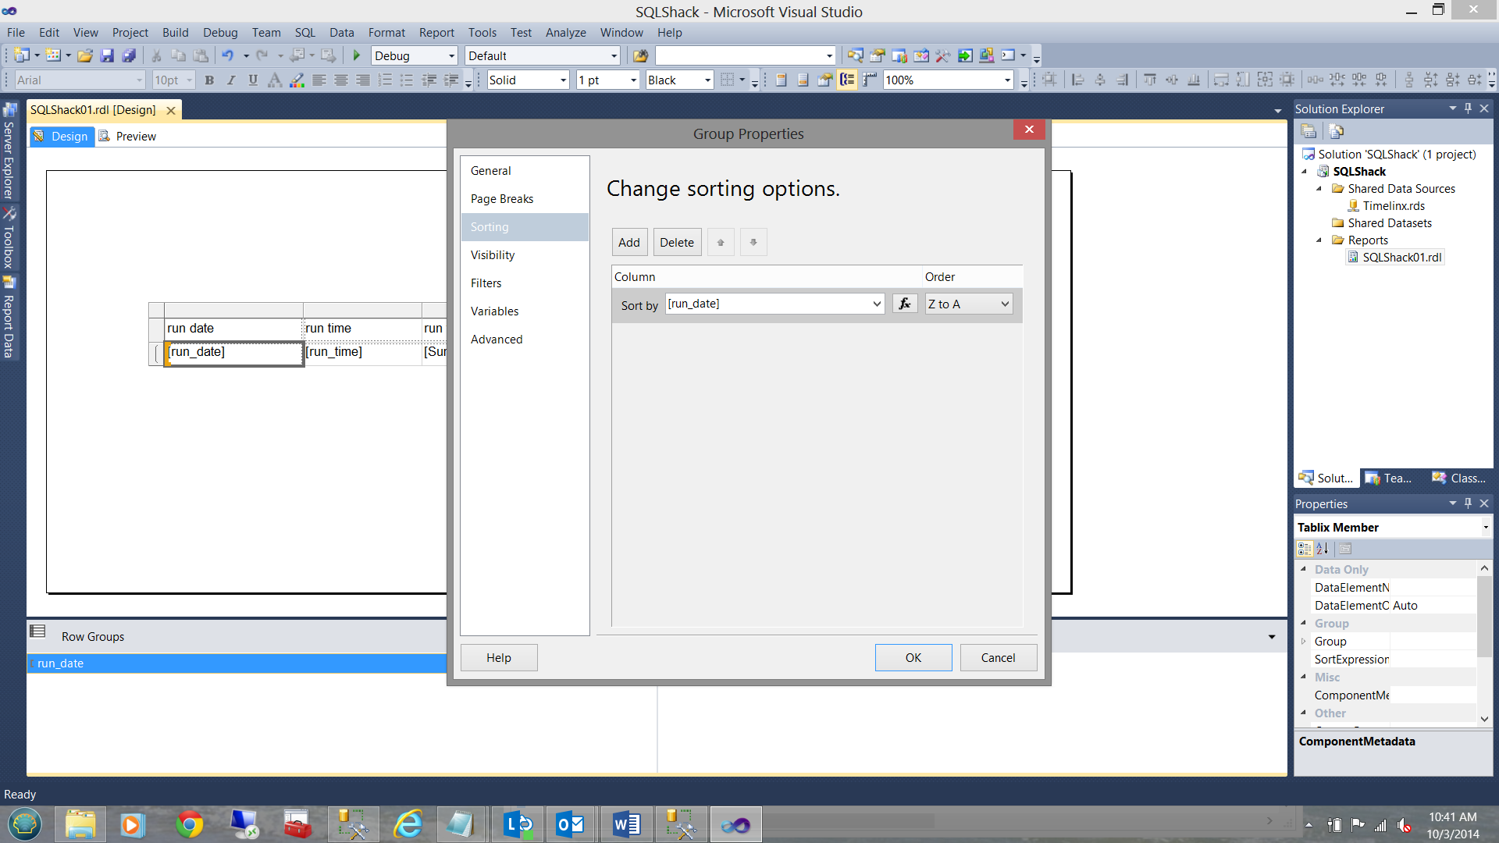Click the Open File toolbar icon
1499x843 pixels.
tap(85, 55)
